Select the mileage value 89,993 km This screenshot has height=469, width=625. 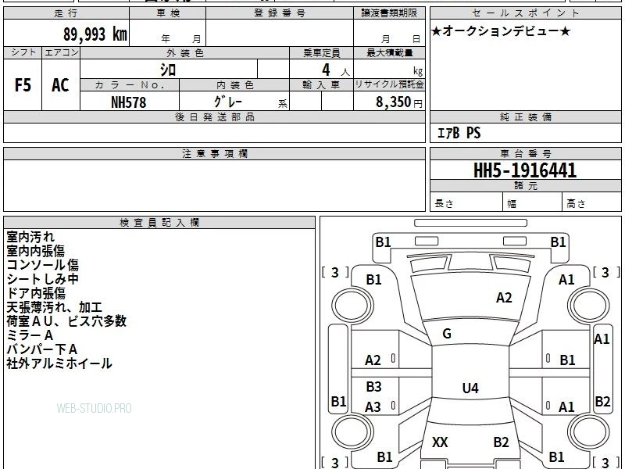click(95, 34)
